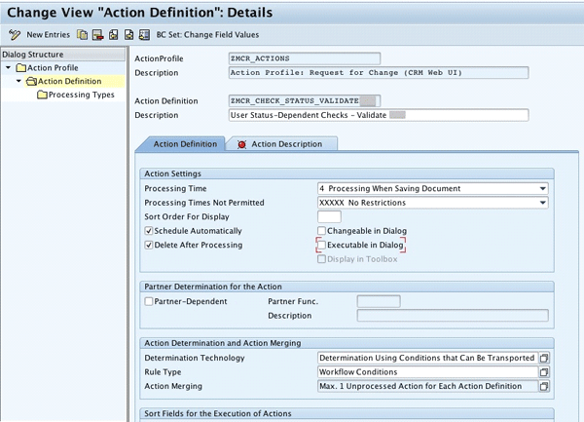Click the Next Entry toolbar icon
Screen dimensions: 584x422
tap(128, 35)
